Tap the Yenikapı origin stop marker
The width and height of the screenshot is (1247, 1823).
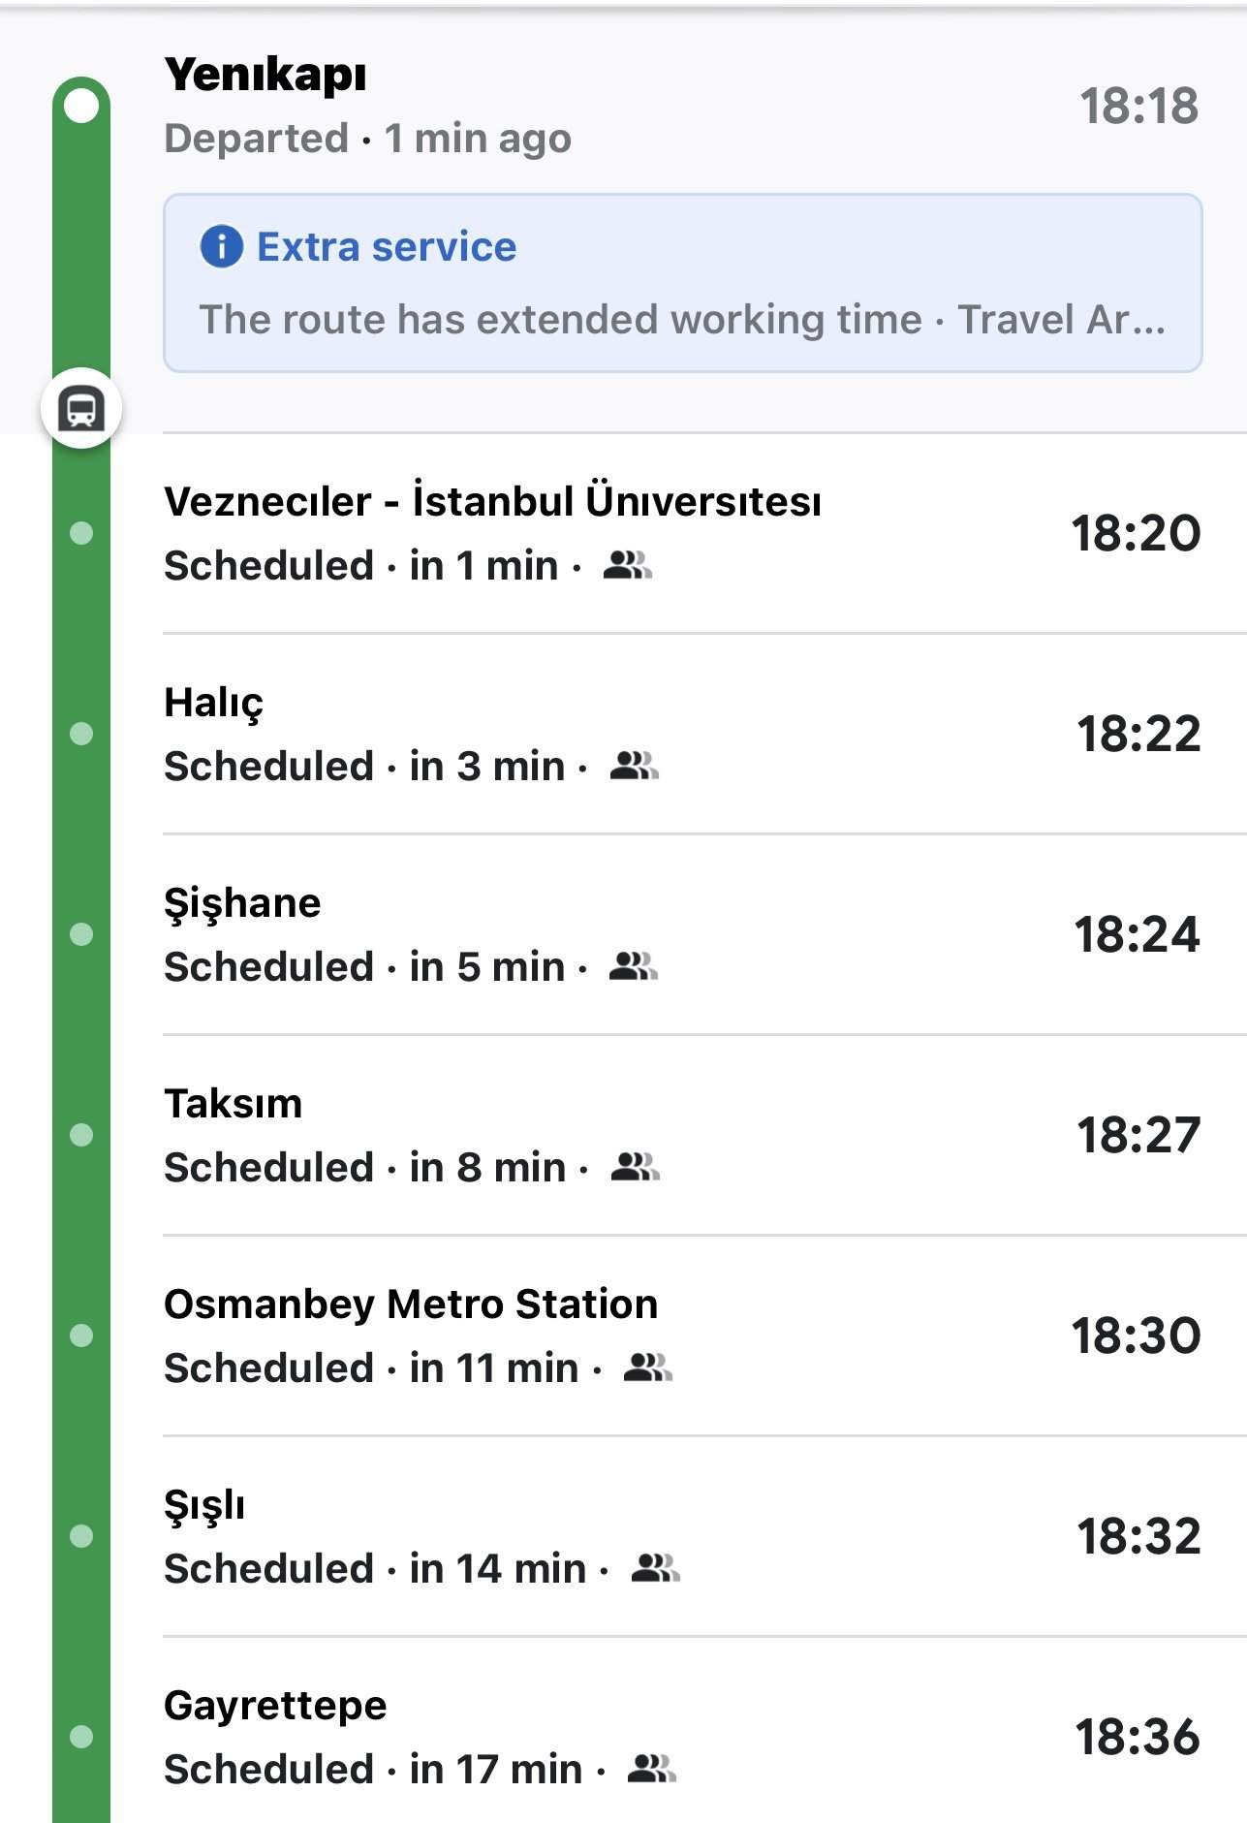point(81,105)
